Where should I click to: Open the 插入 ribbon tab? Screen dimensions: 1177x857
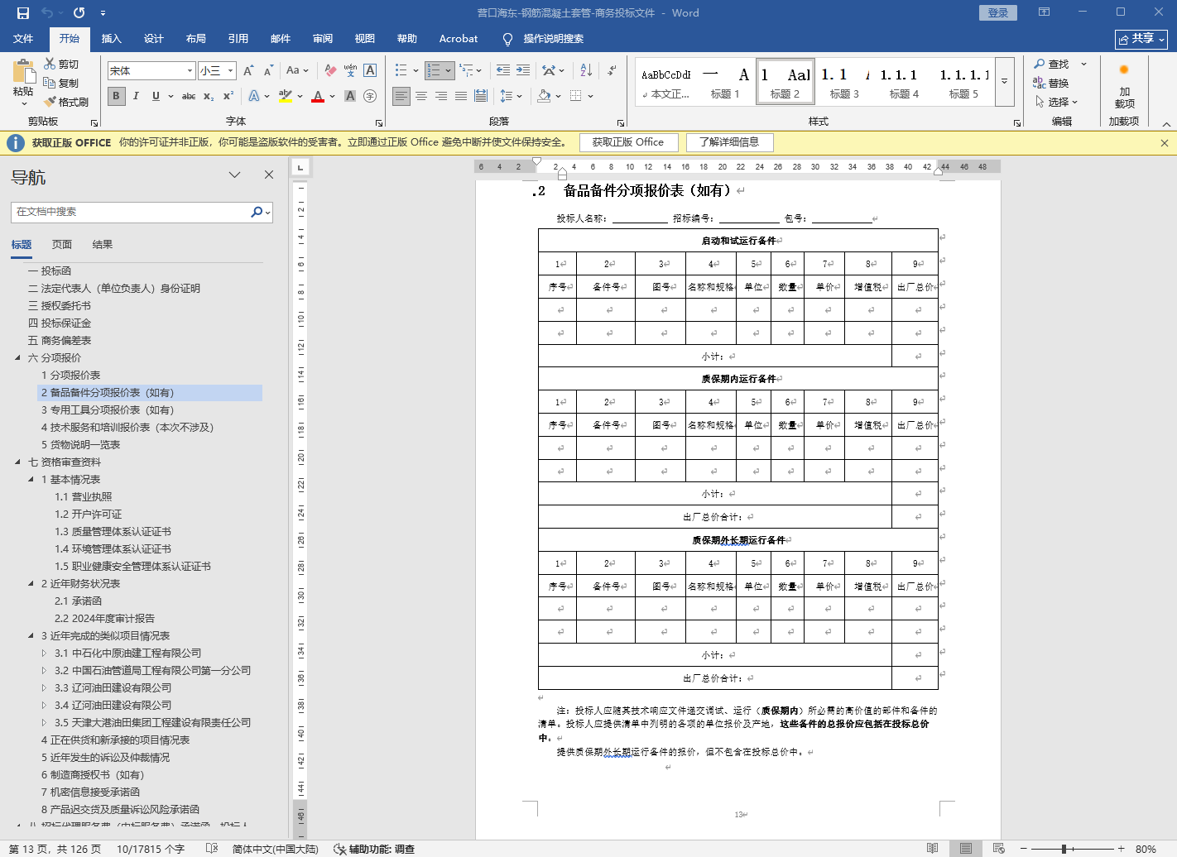(111, 38)
